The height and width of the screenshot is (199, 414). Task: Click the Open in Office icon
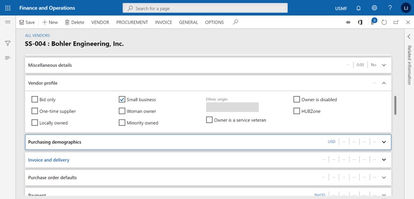[x=360, y=22]
